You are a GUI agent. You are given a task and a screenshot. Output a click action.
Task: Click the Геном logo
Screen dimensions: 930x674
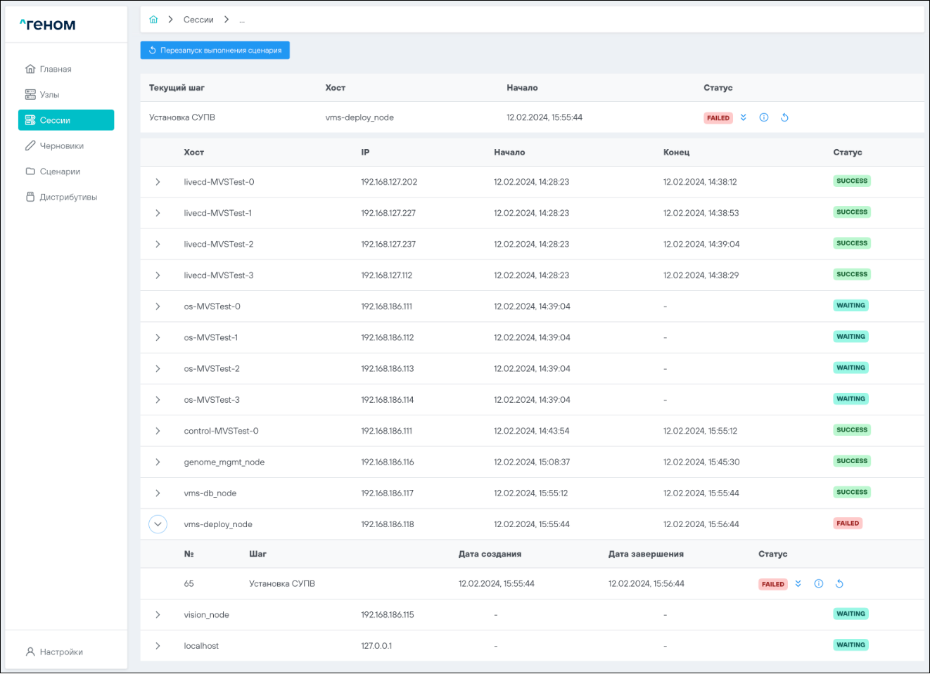tap(48, 25)
